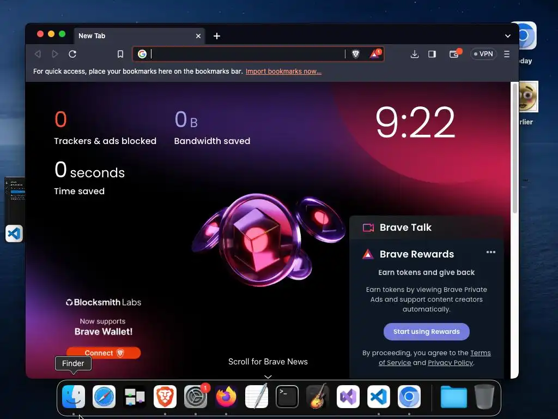Click the Blocksmith Labs logo
The width and height of the screenshot is (558, 419).
click(103, 302)
